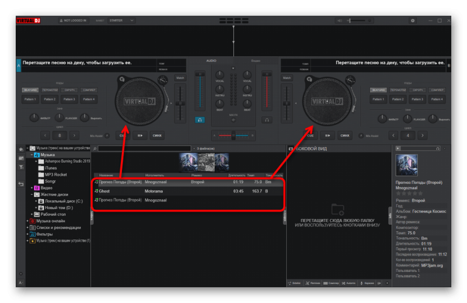Select the Фильтры tree item
Viewport: 467px width, 303px height.
point(44,234)
